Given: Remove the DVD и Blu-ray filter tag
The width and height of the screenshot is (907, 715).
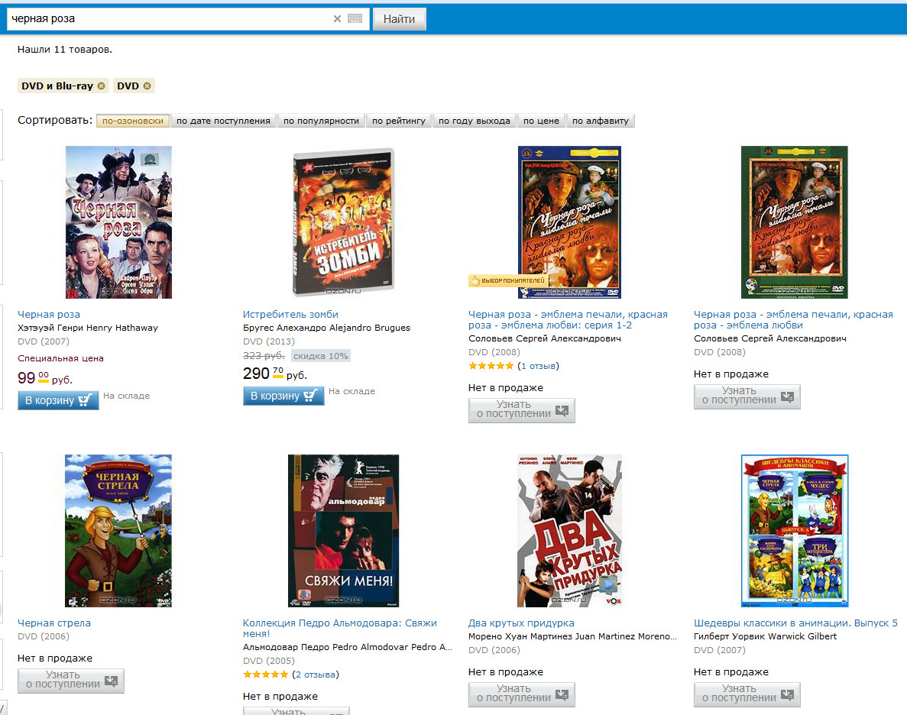Looking at the screenshot, I should coord(101,86).
